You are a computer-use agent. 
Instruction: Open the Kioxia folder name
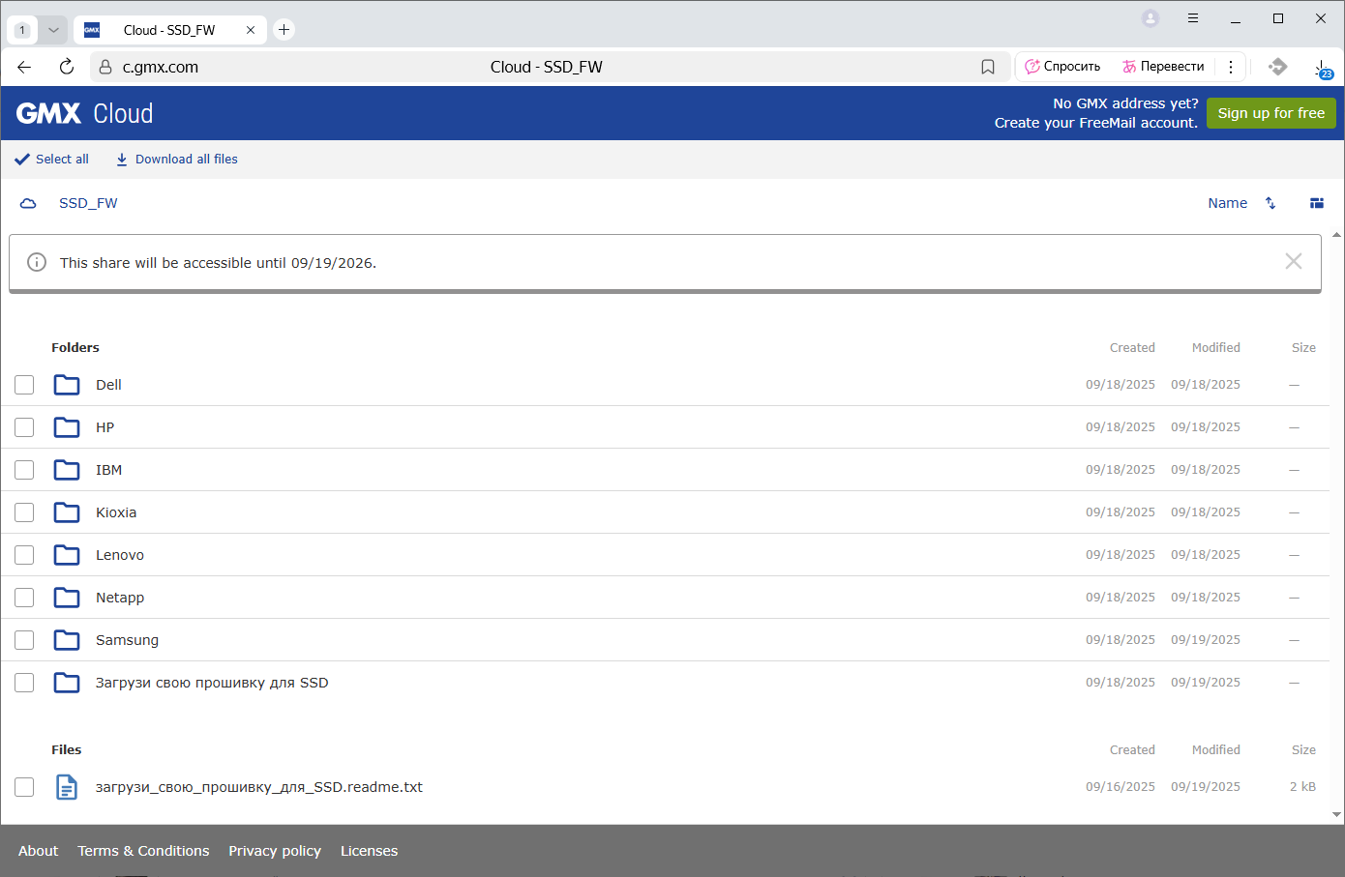coord(116,512)
